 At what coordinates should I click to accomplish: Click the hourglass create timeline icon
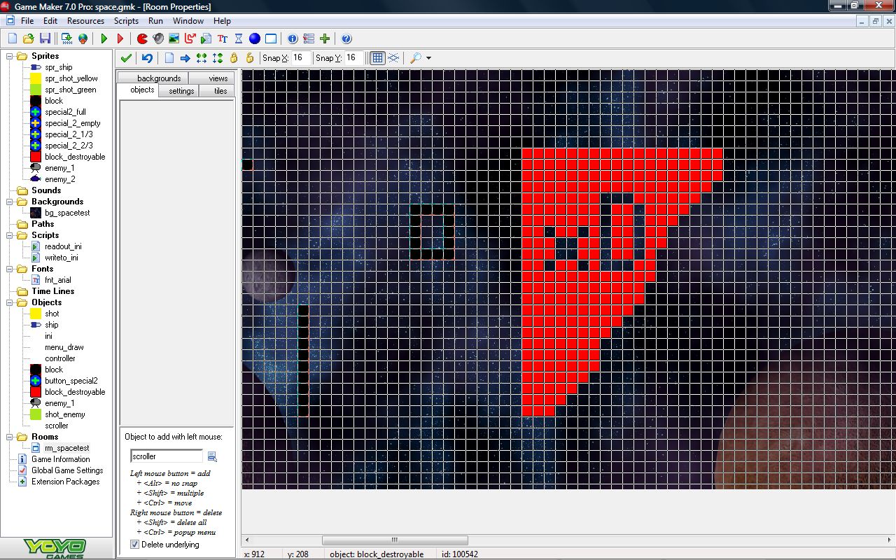click(239, 39)
